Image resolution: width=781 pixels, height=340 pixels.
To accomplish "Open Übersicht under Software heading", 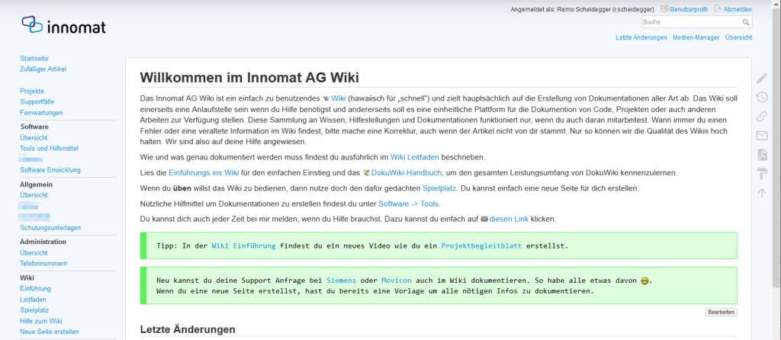I will [x=34, y=137].
